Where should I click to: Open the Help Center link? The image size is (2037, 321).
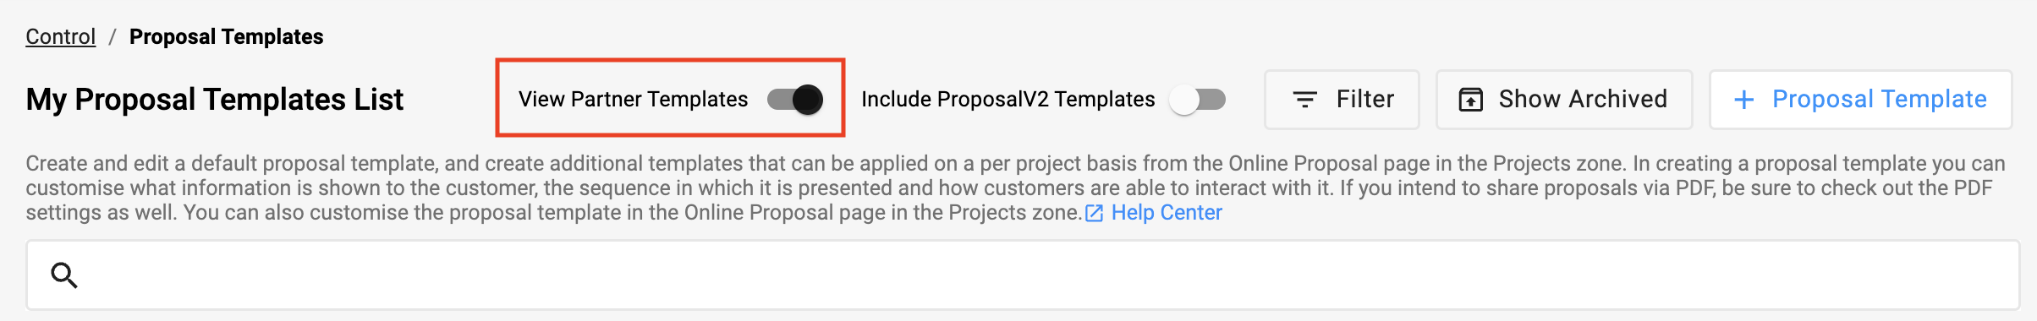coord(1167,213)
